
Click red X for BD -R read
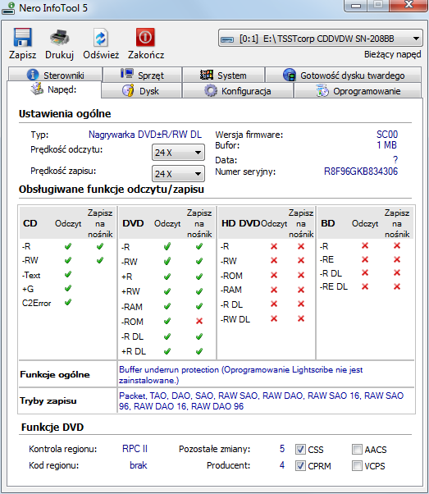[x=365, y=245]
